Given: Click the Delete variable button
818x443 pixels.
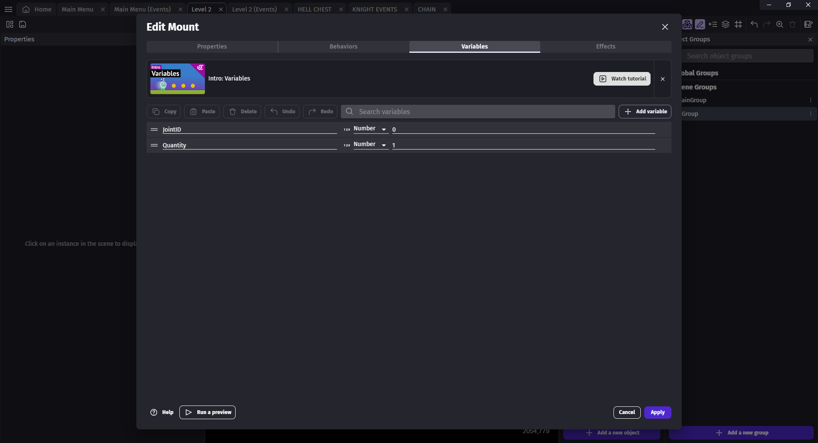Looking at the screenshot, I should [242, 112].
